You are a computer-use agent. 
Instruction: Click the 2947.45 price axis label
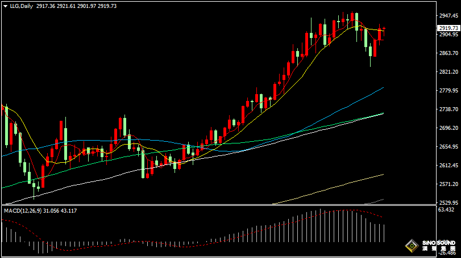tap(448, 15)
